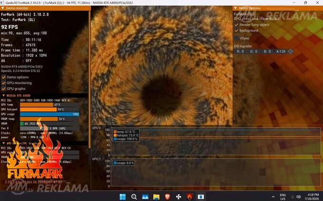Open the OSI bgcolor color swatch
Screen dimensions: 323x201
point(290,51)
